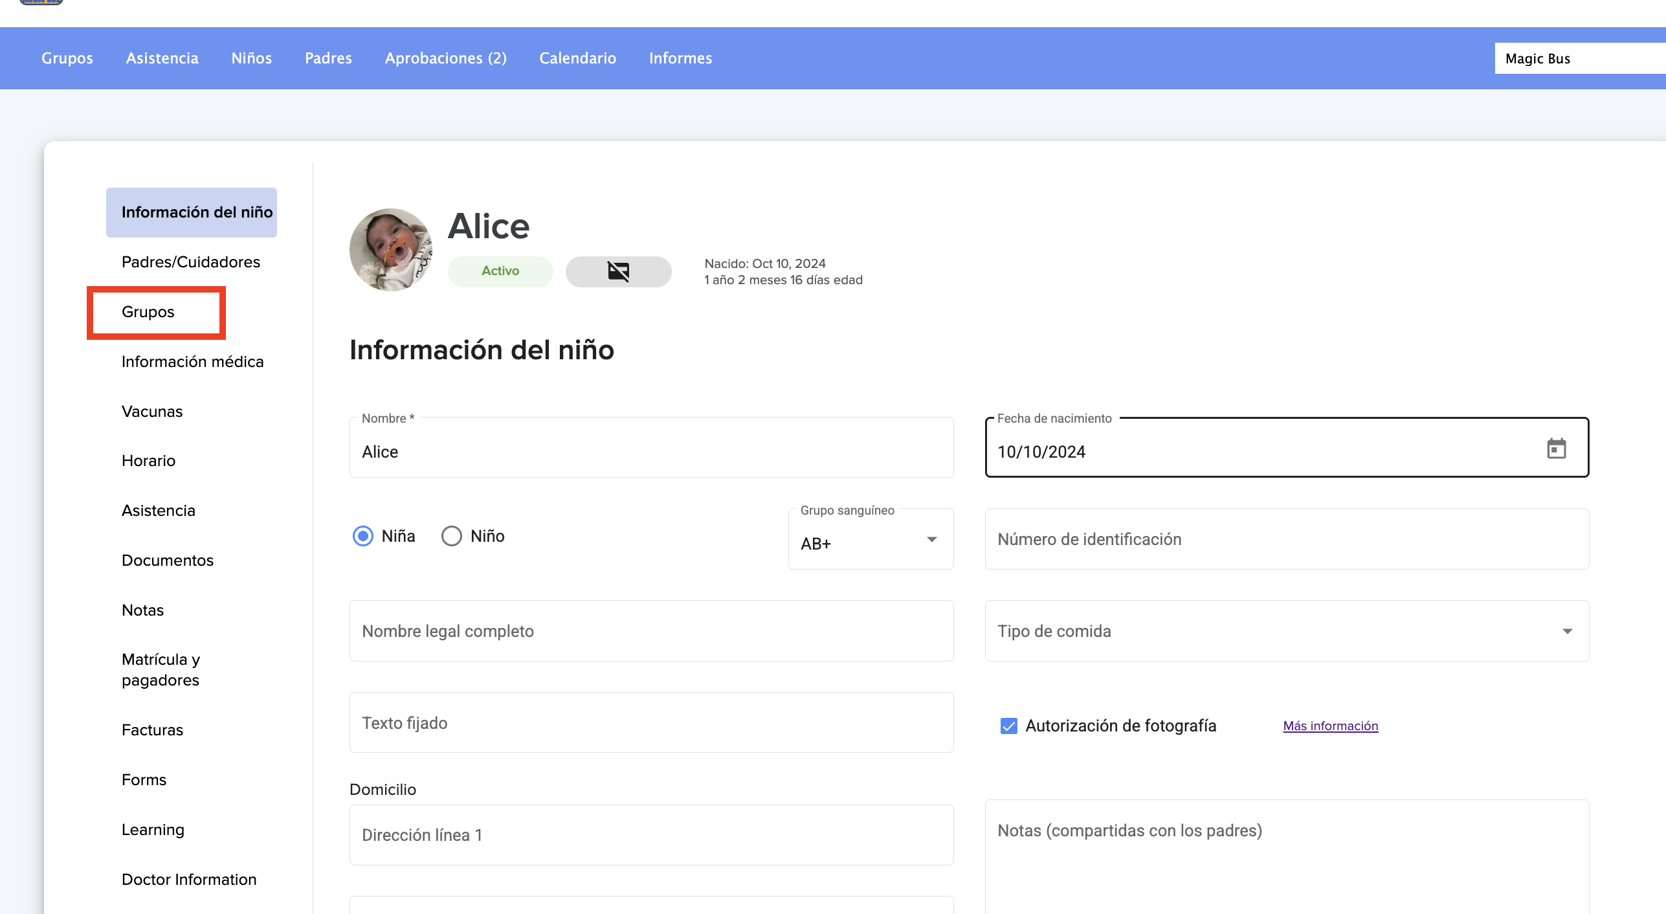
Task: Open the date of birth calendar icon
Action: coord(1556,449)
